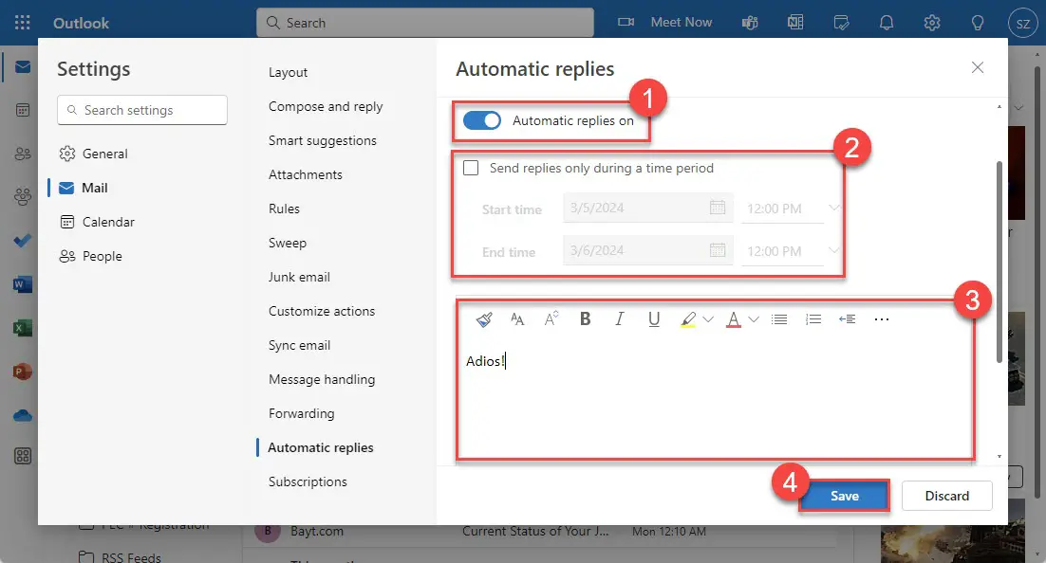Open more formatting options via the ellipsis
Viewport: 1046px width, 563px height.
(x=881, y=318)
